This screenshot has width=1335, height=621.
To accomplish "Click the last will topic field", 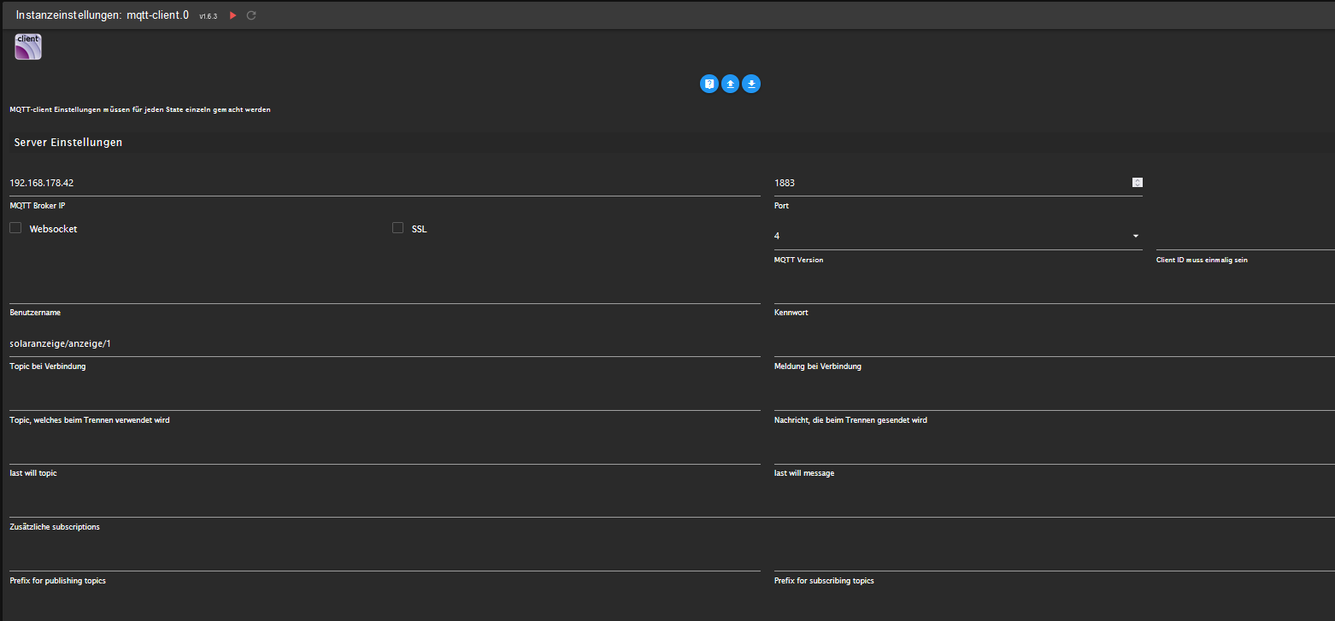I will tap(385, 451).
